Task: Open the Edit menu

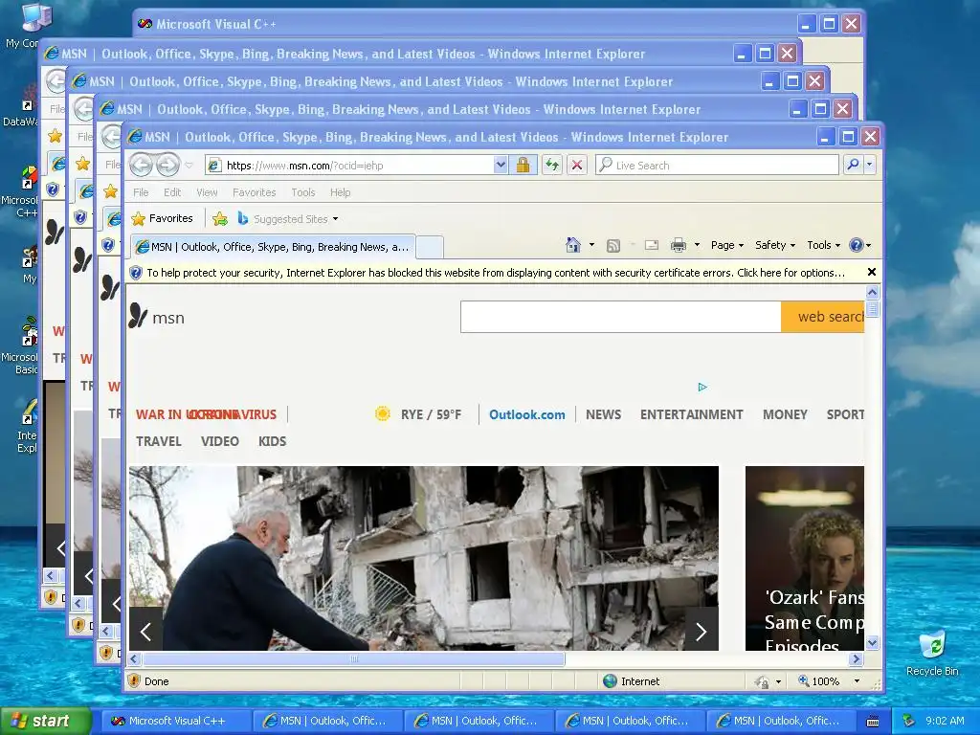Action: (172, 192)
